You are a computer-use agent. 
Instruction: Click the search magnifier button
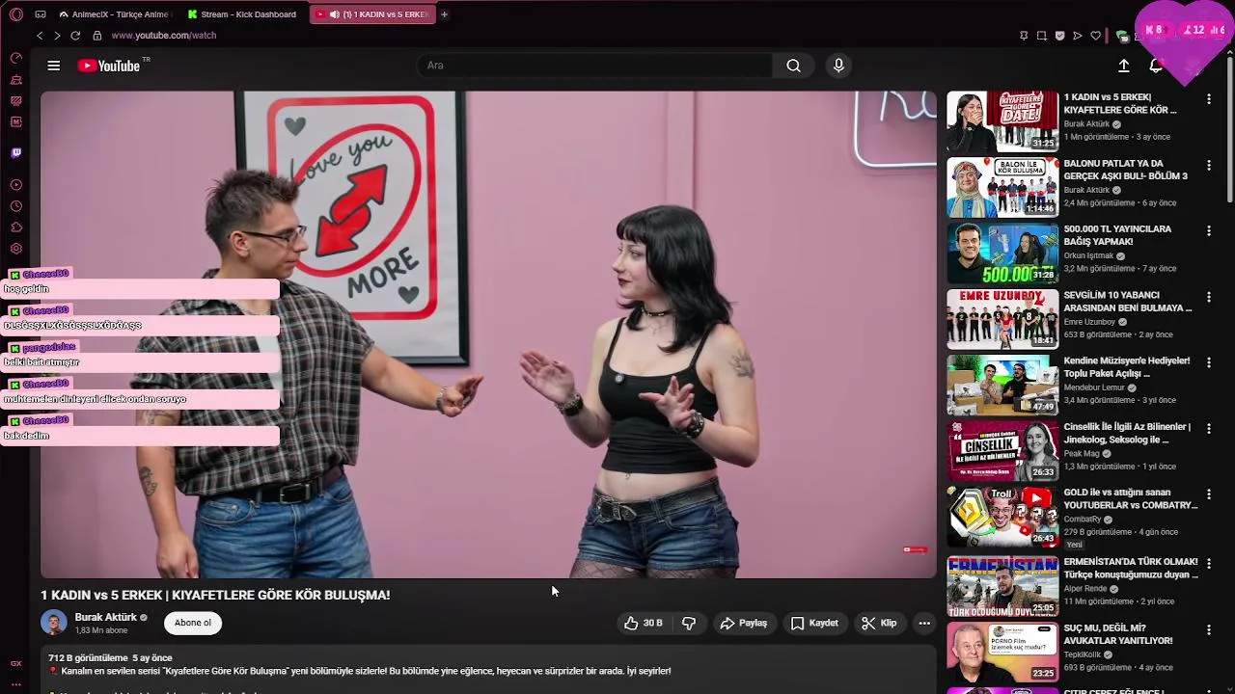(x=793, y=66)
